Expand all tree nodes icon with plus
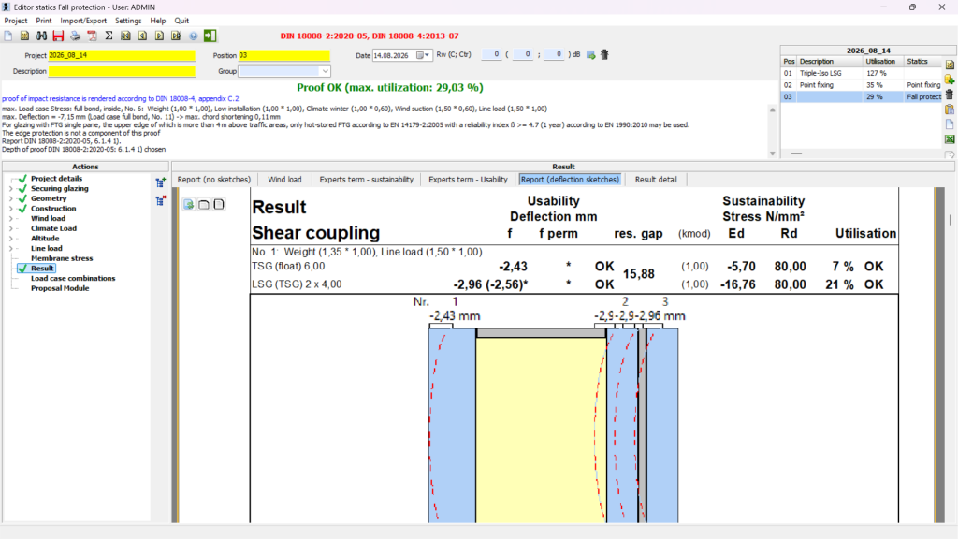The width and height of the screenshot is (958, 539). (161, 182)
